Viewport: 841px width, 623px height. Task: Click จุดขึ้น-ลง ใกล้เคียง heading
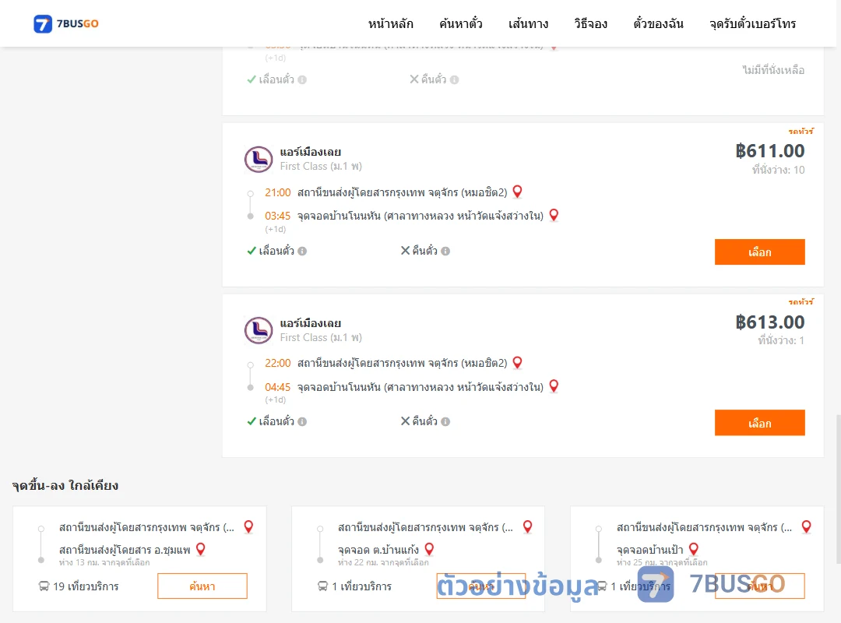click(x=65, y=486)
